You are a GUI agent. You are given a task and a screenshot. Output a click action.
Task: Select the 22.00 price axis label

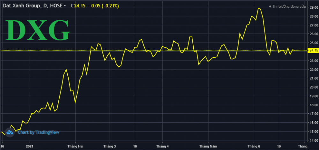coord(313,70)
